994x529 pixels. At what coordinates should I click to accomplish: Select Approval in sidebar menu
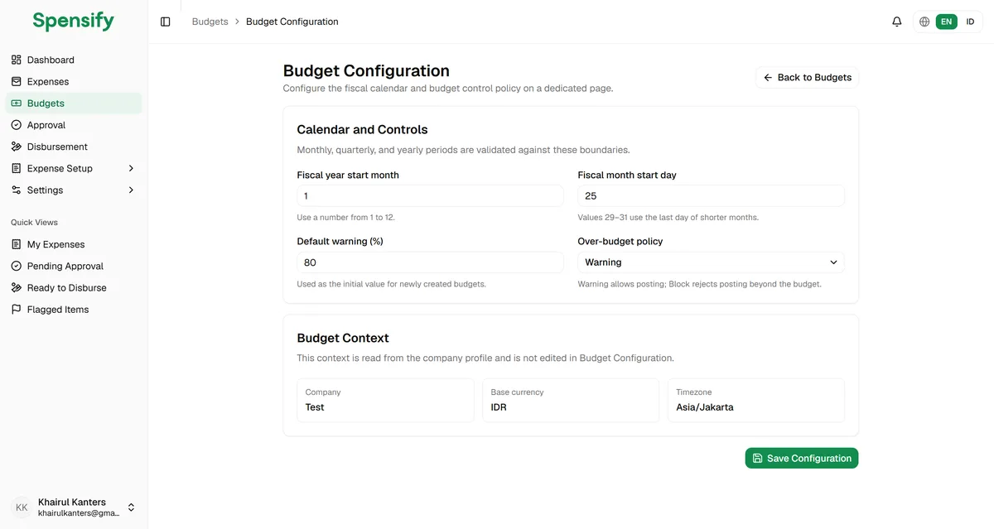(74, 125)
